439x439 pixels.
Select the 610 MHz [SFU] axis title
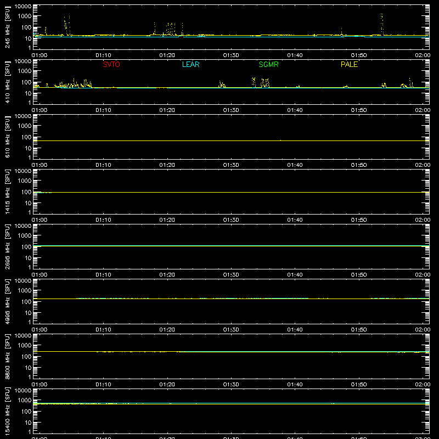[x=7, y=137]
